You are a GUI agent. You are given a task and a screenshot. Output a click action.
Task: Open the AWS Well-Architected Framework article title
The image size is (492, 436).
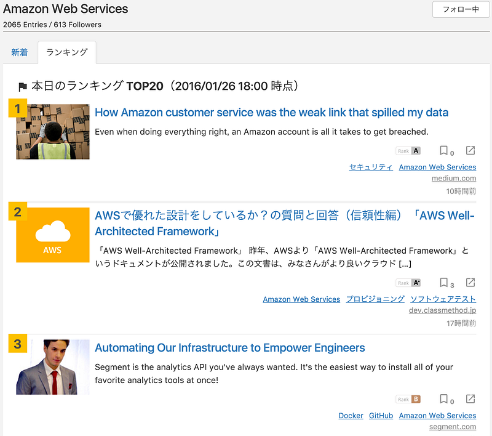[285, 224]
